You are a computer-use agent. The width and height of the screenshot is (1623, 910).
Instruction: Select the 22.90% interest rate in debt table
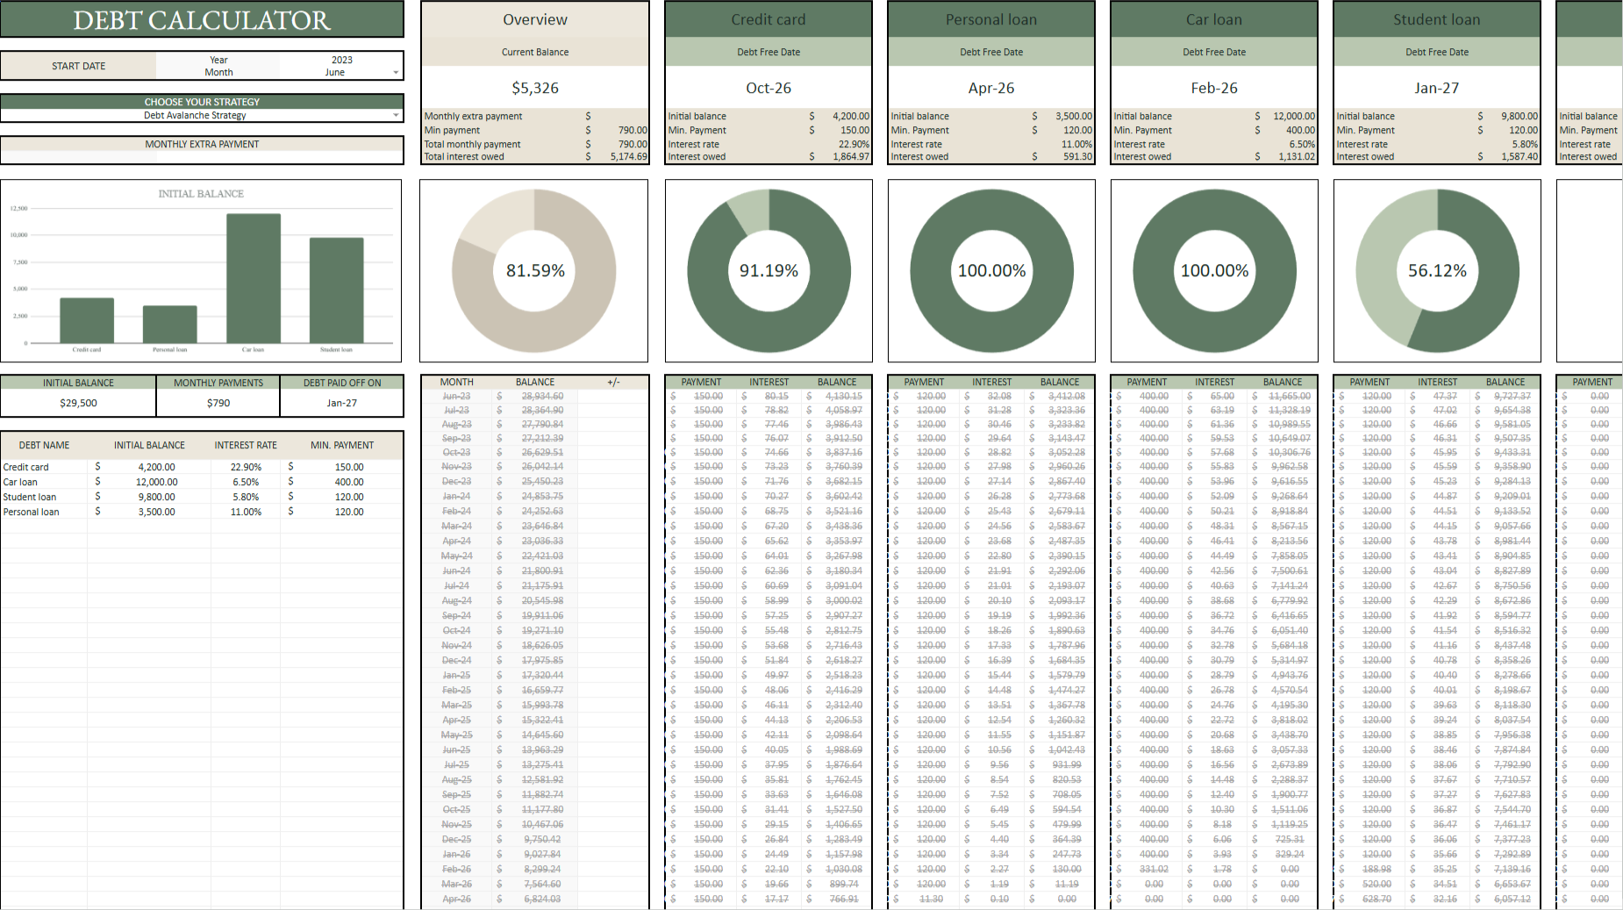point(246,467)
